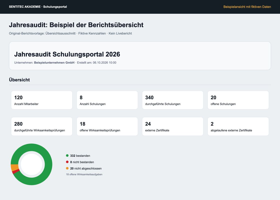Click the note '18 offene Wirksamkeitsaufgaben'
Image resolution: width=280 pixels, height=200 pixels.
click(x=84, y=174)
